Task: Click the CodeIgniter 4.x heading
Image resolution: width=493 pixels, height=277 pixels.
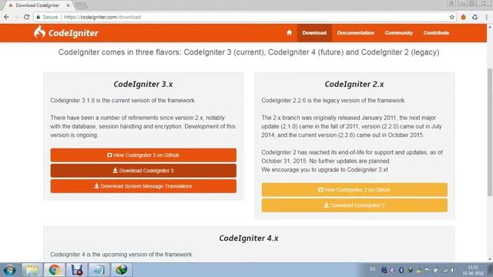Action: (249, 238)
